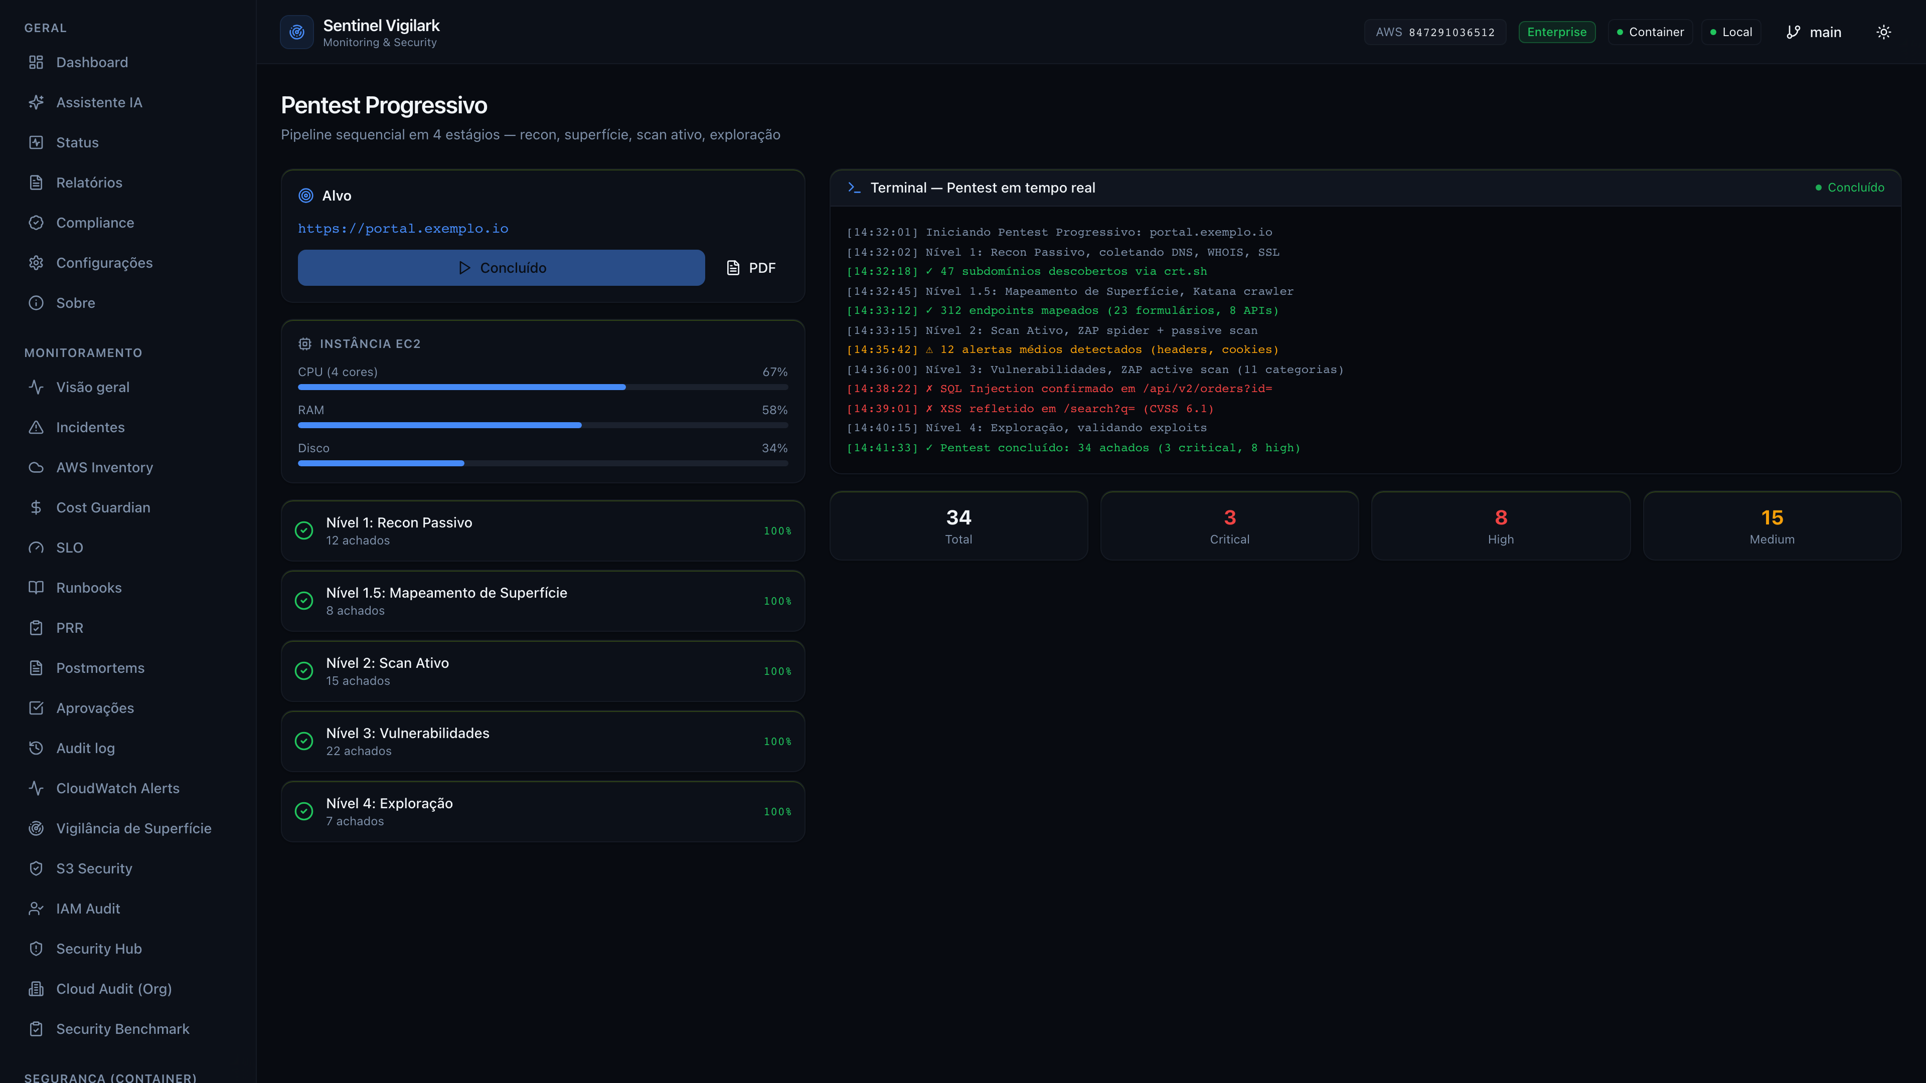Click the Audit log history icon
Screen dimensions: 1926x1083
pyautogui.click(x=36, y=748)
